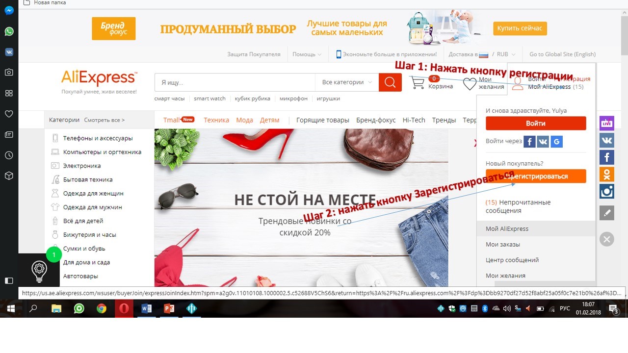Image resolution: width=628 pixels, height=353 pixels.
Task: Open Go to Global Site (English)
Action: pos(562,54)
